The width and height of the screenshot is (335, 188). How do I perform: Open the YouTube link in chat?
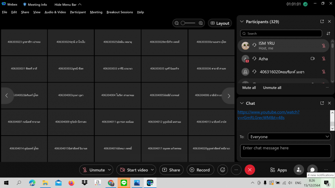[268, 114]
